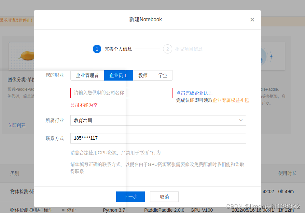Click the 0h 49m usage duration cell
Viewport: 305px width, 213px height.
tap(286, 191)
